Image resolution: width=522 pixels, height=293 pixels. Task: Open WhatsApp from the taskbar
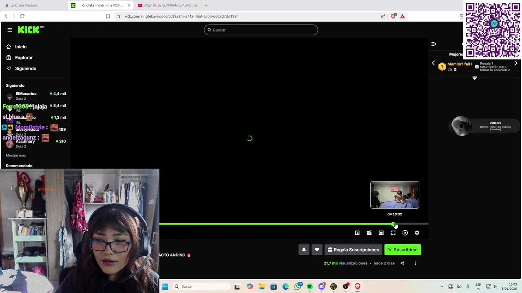(298, 286)
